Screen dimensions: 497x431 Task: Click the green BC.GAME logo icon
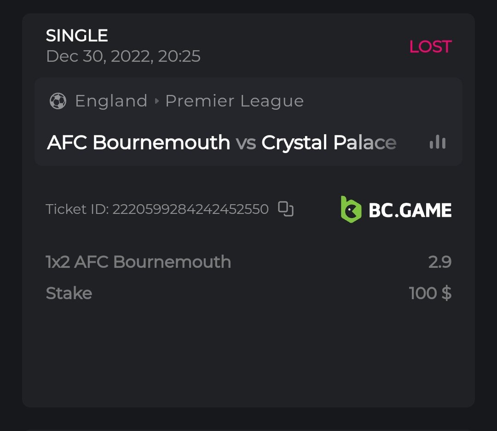point(351,209)
